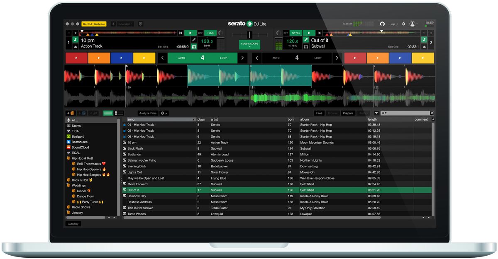The width and height of the screenshot is (498, 259).
Task: Open the settings gear in top bar
Action: coord(403,24)
